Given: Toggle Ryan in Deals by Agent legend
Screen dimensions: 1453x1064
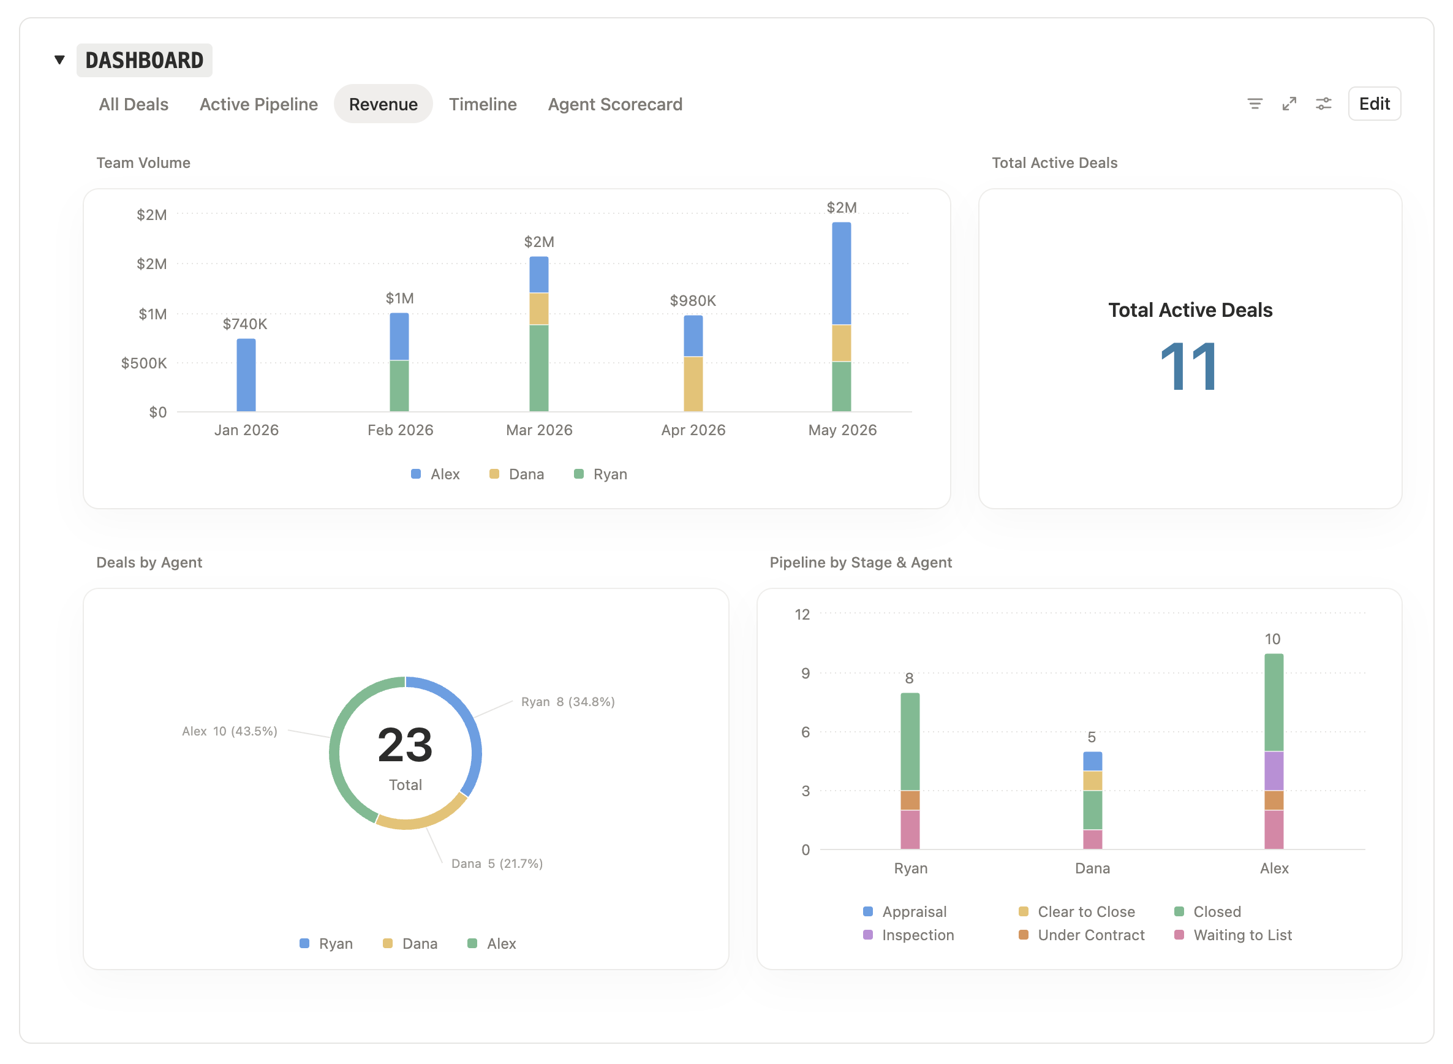Looking at the screenshot, I should 326,943.
